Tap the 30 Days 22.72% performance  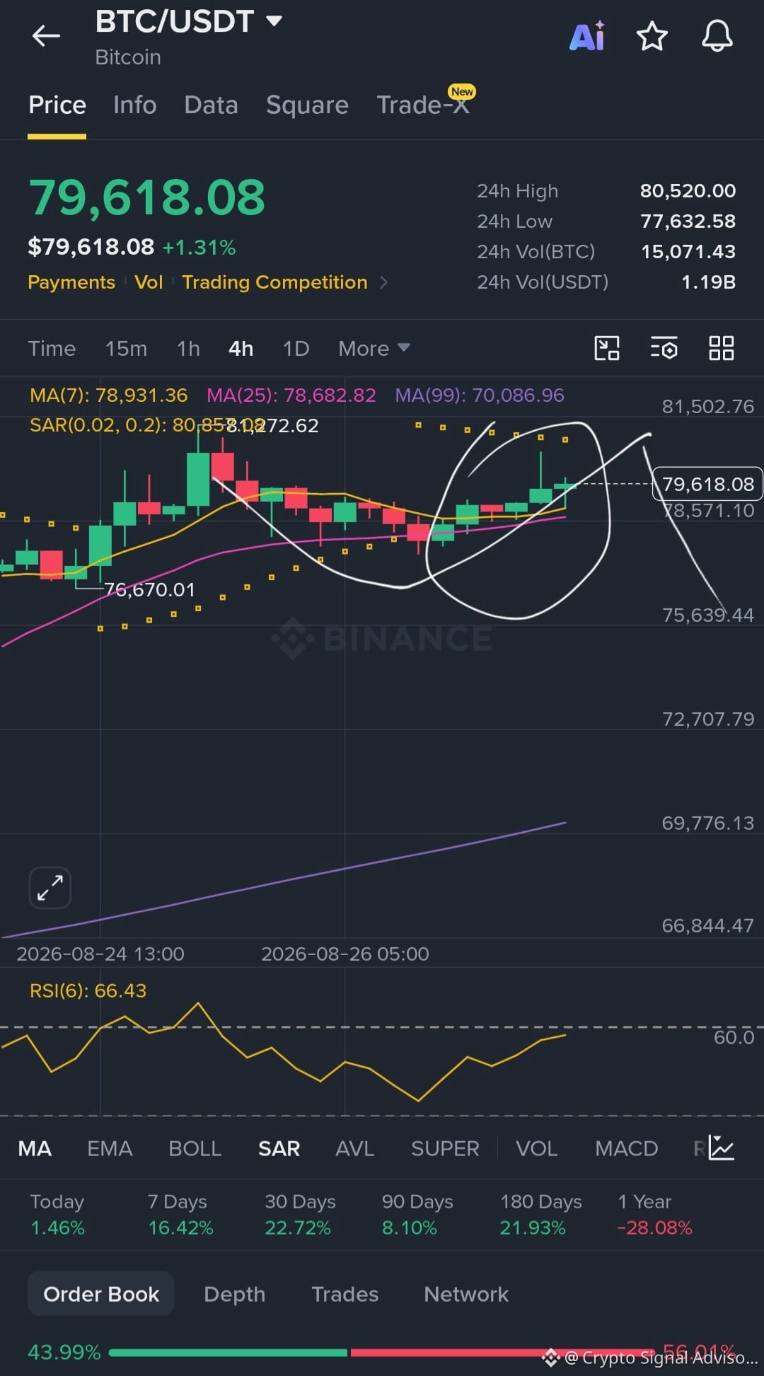tap(299, 1215)
